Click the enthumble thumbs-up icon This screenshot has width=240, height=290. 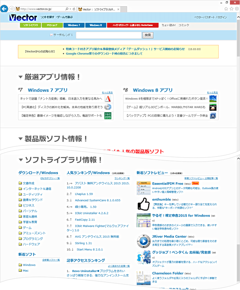(x=144, y=204)
